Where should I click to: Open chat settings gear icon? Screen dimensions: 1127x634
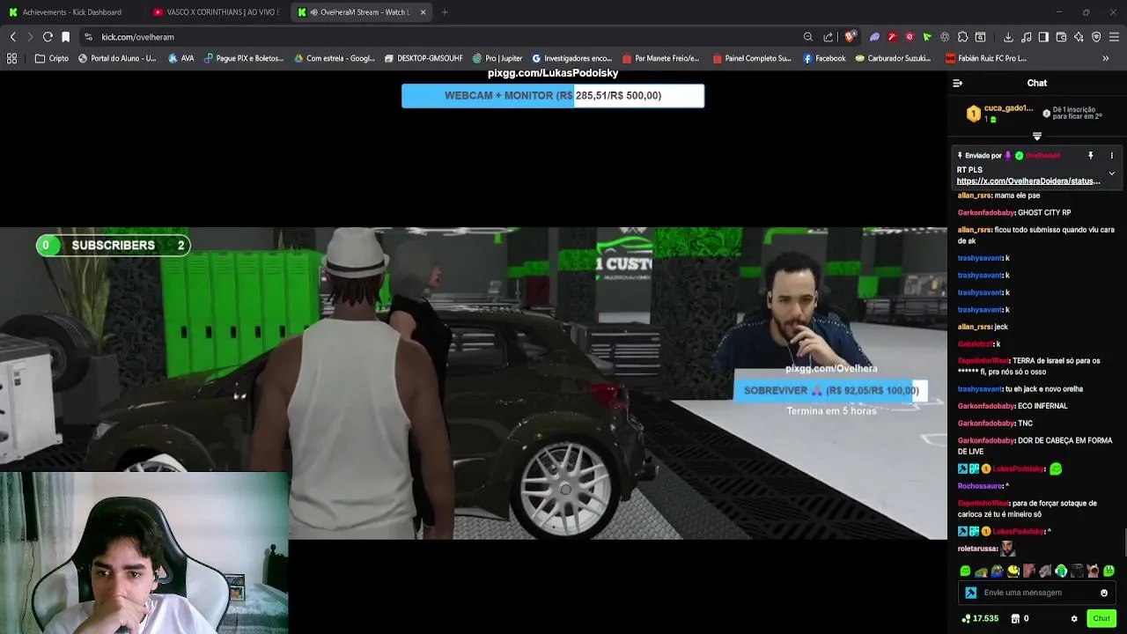pos(1074,619)
